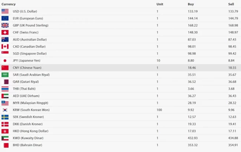Image resolution: width=241 pixels, height=152 pixels.
Task: Click the Sell column header
Action: coord(231,4)
